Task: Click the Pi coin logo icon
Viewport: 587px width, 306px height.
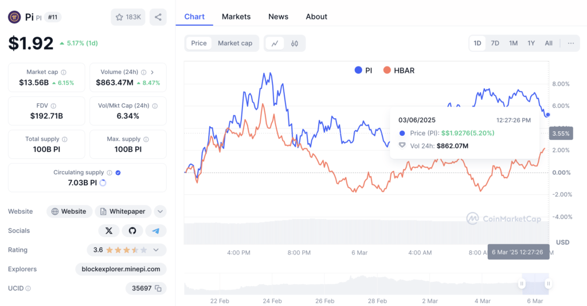Action: [14, 17]
